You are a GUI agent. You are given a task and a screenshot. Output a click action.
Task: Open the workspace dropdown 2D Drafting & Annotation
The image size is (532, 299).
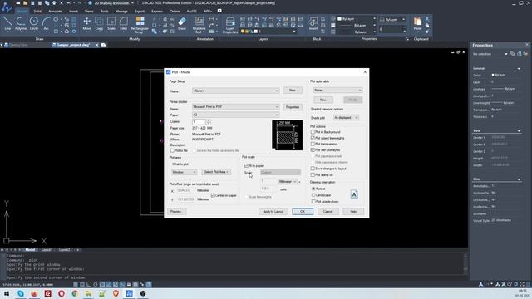pos(114,3)
